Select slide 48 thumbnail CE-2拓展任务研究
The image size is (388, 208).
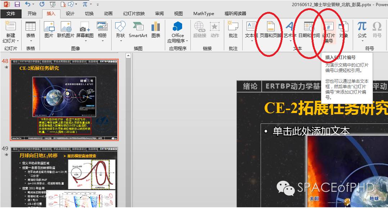click(x=64, y=100)
